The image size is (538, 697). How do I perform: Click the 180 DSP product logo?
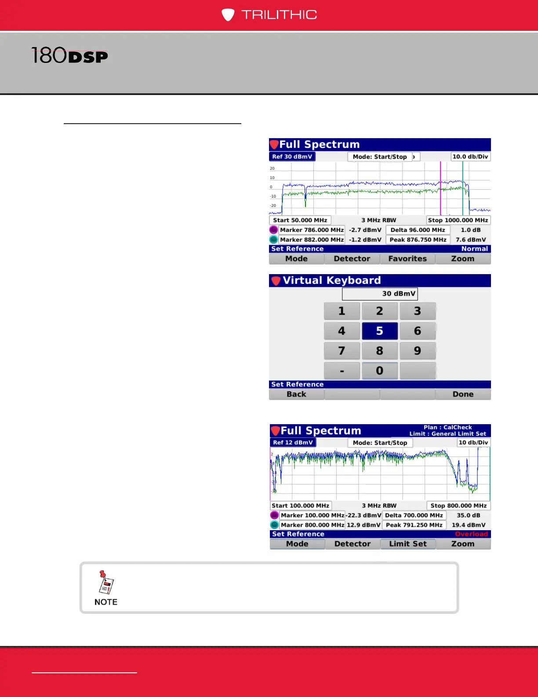click(x=69, y=55)
